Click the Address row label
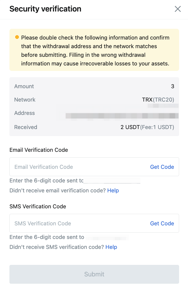The height and width of the screenshot is (290, 188). (x=24, y=113)
